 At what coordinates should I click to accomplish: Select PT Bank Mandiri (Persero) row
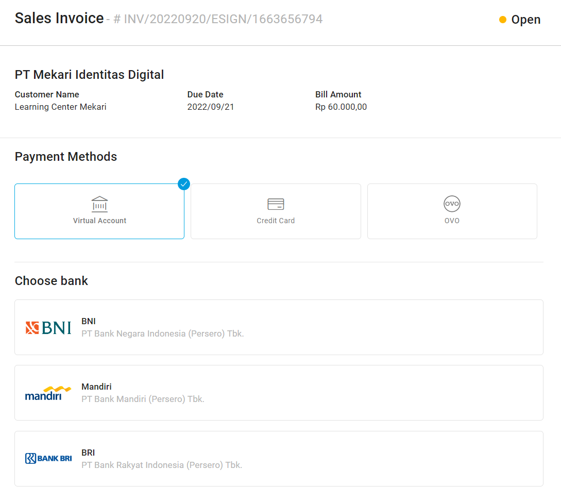(279, 393)
